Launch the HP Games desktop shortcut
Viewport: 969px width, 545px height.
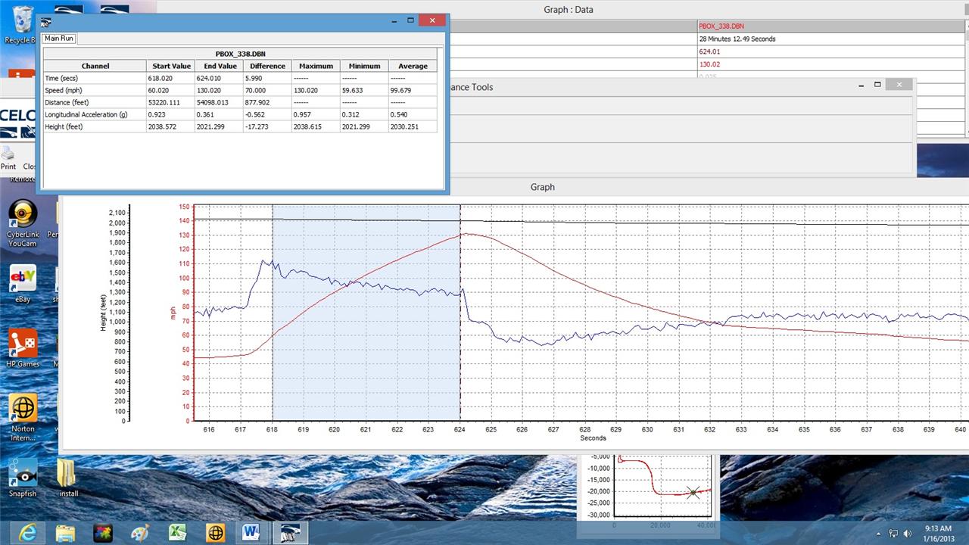coord(23,348)
